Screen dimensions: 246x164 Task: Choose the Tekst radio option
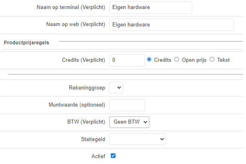tap(212, 59)
